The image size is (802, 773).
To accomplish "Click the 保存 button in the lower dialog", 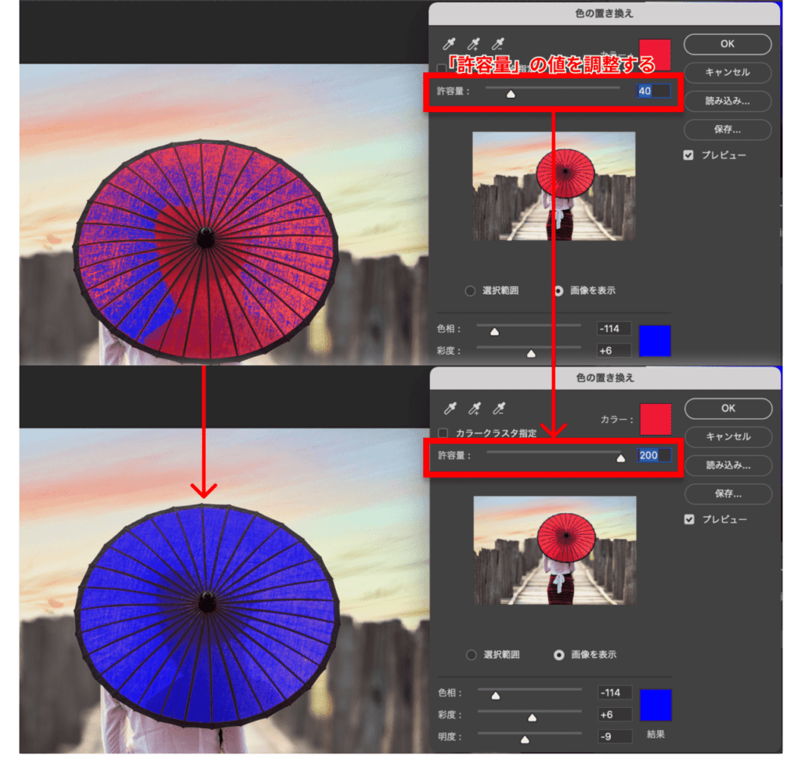I will pyautogui.click(x=727, y=494).
